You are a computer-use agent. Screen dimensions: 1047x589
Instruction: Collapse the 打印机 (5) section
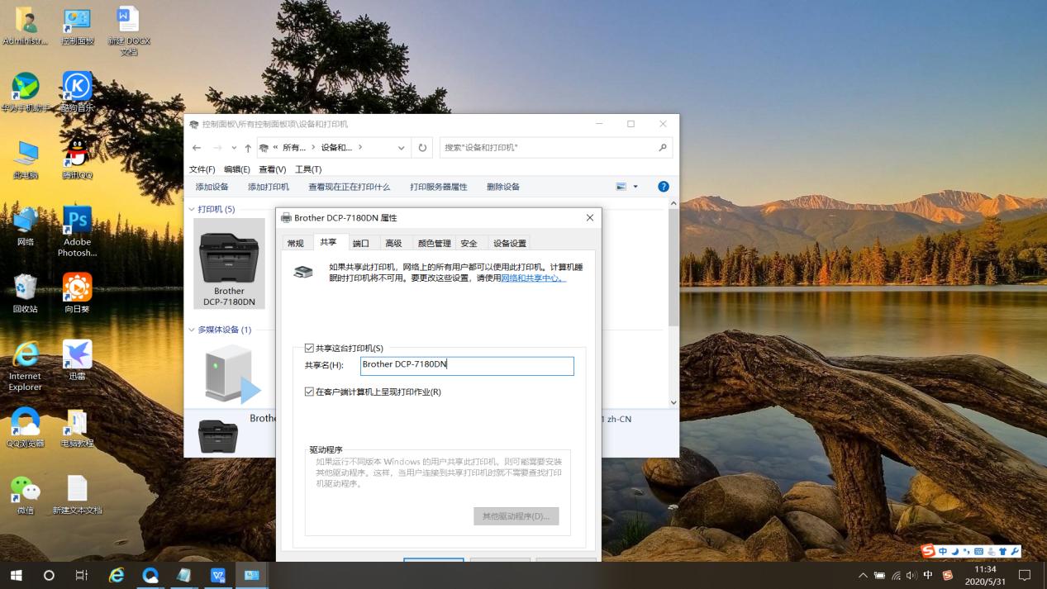point(190,209)
